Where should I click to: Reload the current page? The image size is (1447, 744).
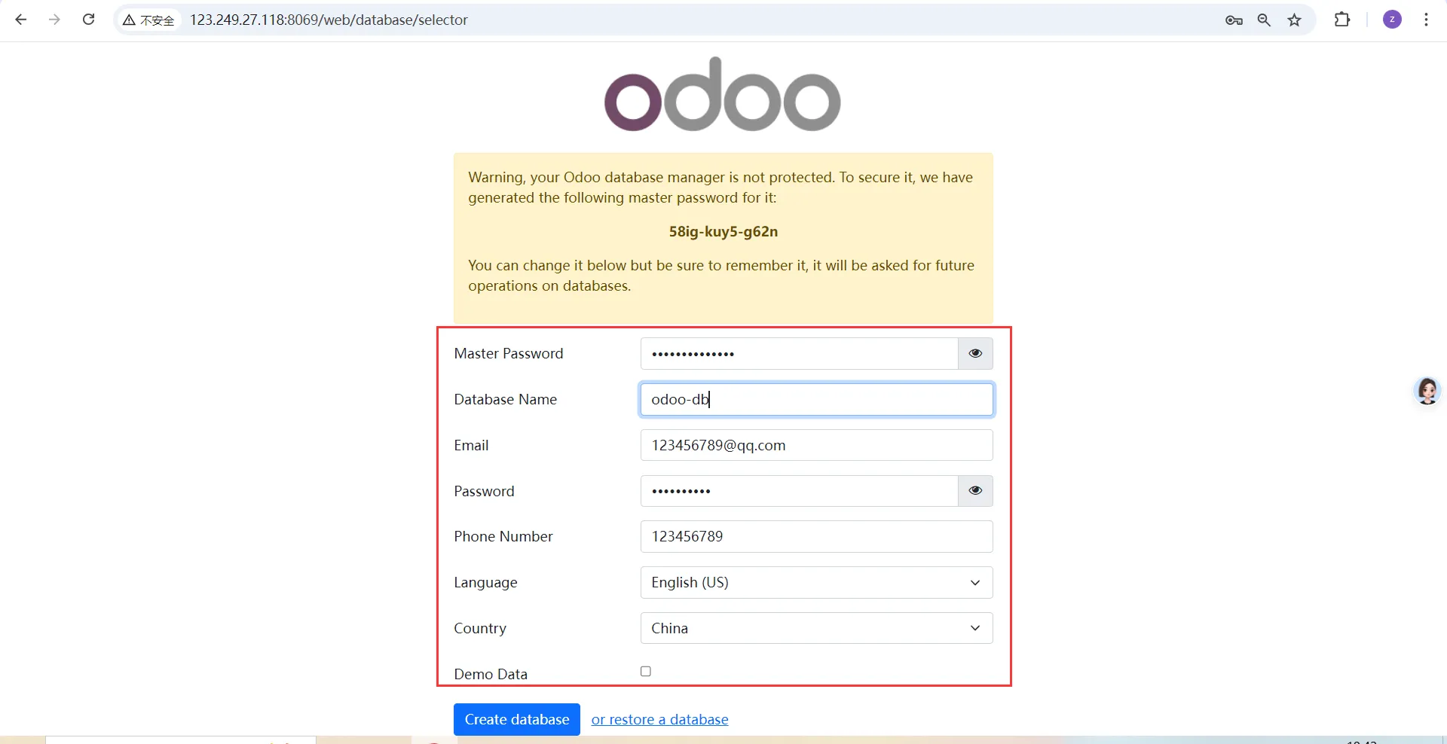coord(88,20)
